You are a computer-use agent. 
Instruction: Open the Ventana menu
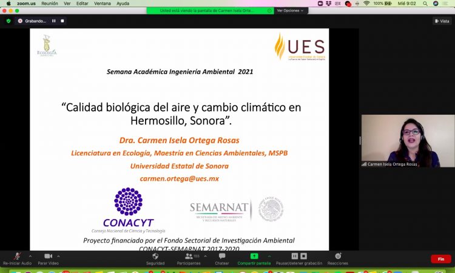102,4
